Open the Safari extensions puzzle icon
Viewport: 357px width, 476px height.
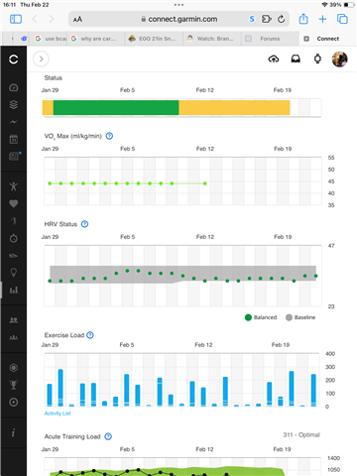pyautogui.click(x=267, y=19)
